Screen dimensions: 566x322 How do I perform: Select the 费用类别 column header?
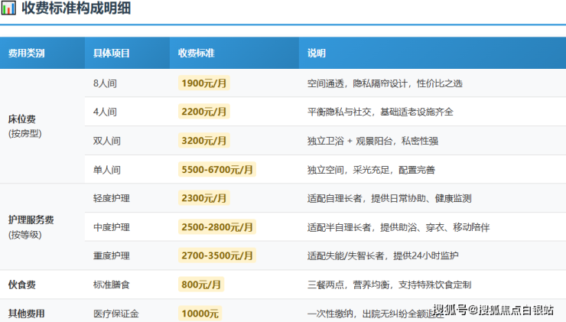pos(26,54)
